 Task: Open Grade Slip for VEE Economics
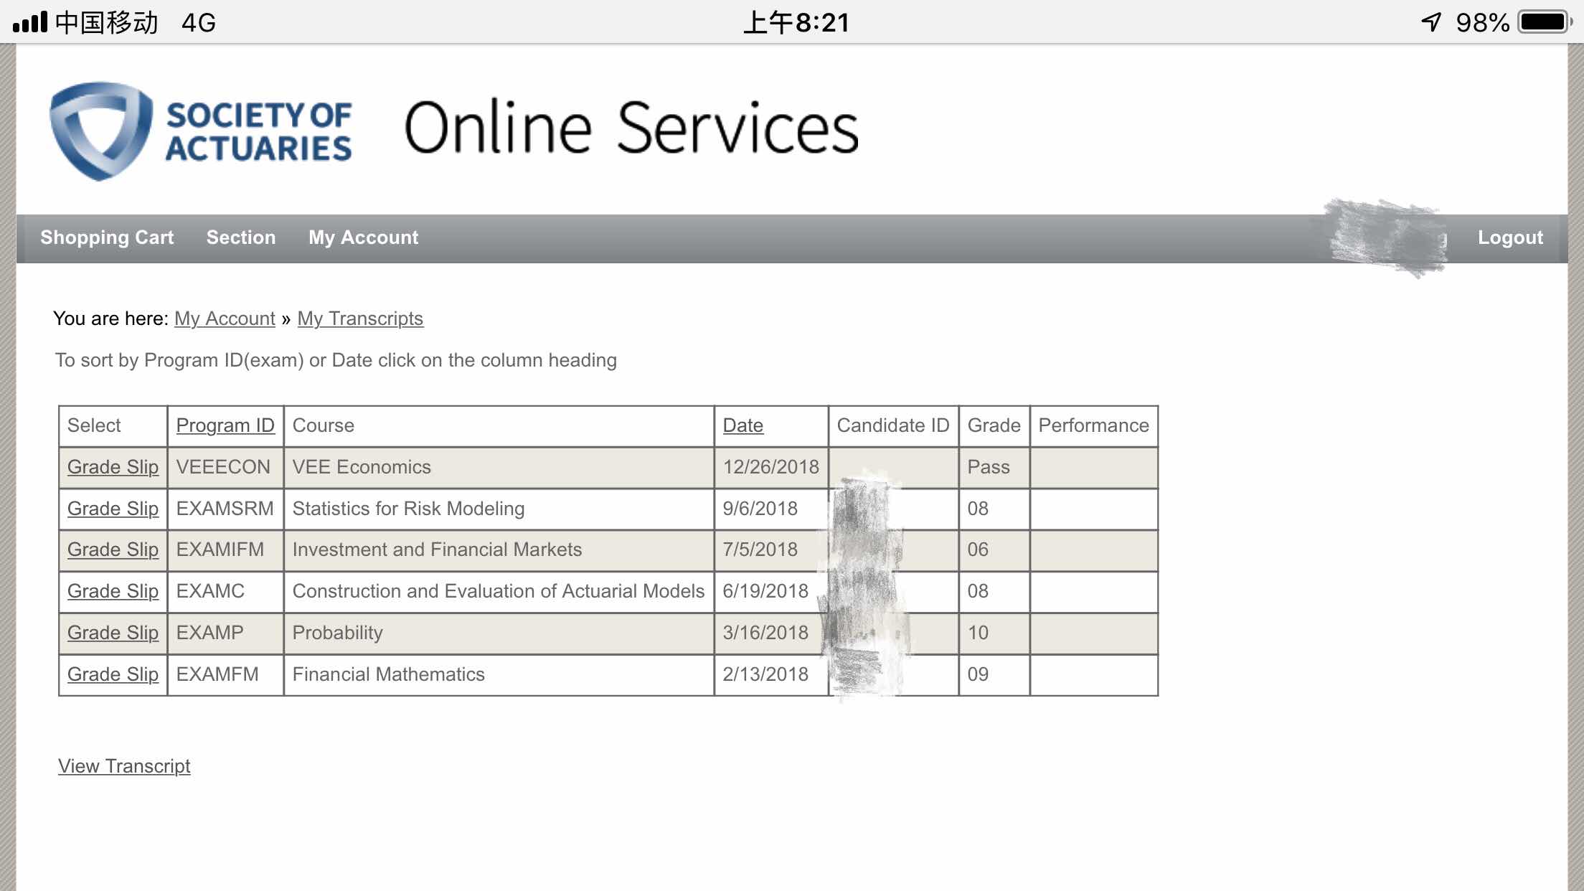point(113,467)
